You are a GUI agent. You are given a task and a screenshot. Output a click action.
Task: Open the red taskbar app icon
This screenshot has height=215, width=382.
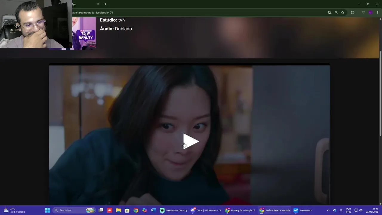click(x=110, y=210)
